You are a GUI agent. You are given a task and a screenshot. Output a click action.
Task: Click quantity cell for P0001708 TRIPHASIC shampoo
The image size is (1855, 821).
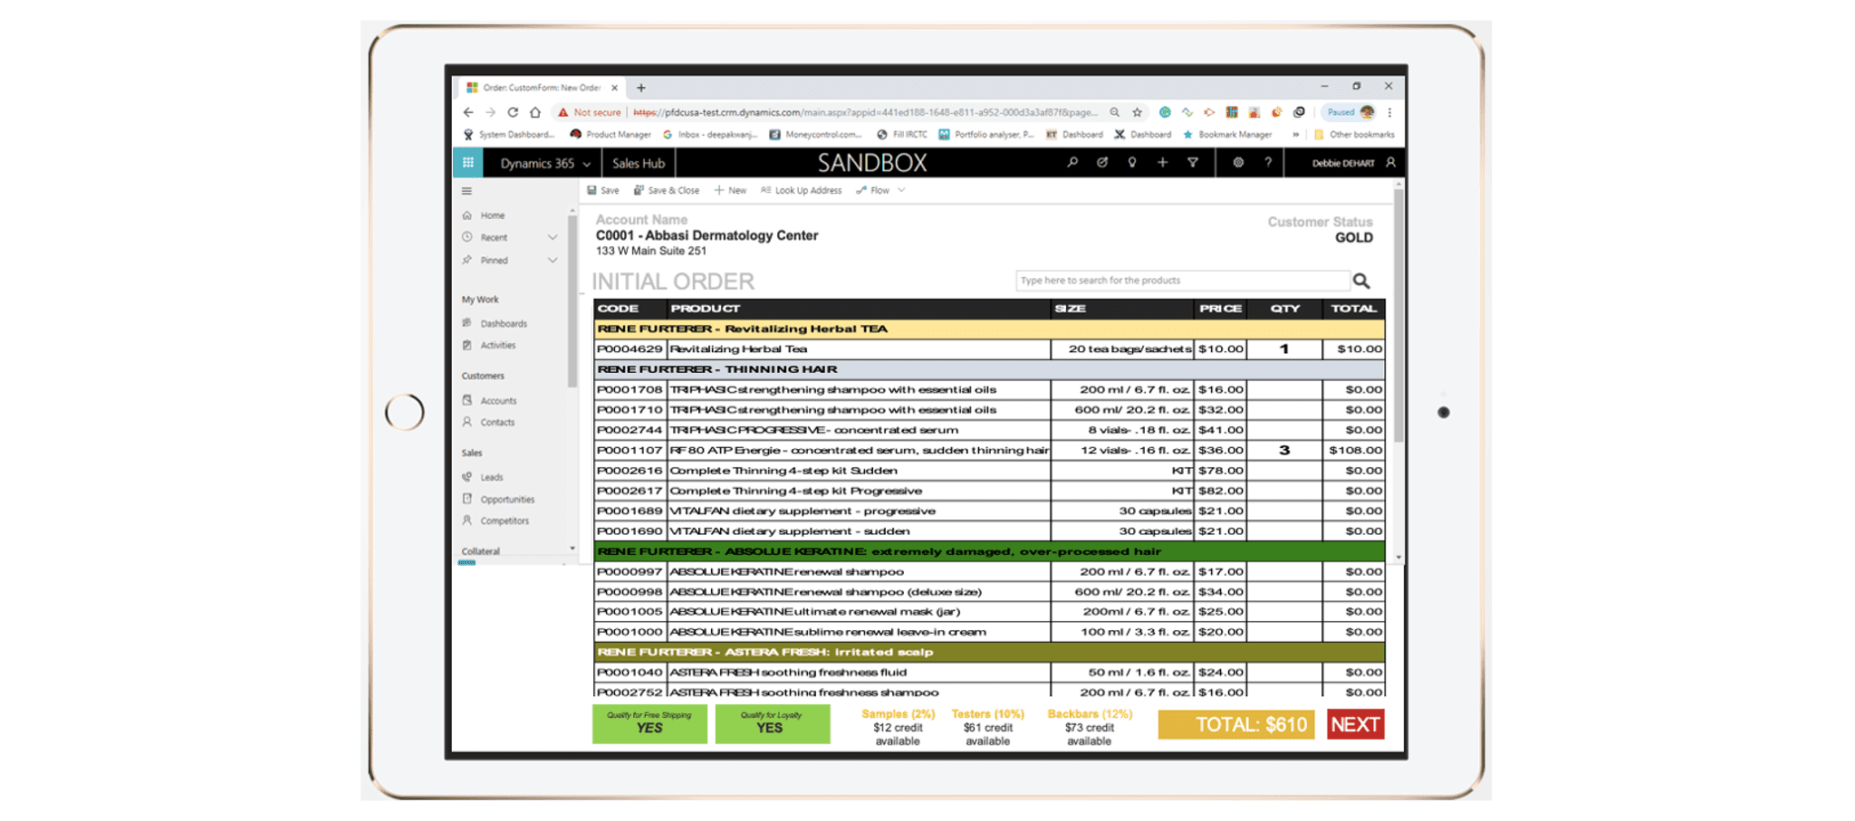click(1283, 389)
